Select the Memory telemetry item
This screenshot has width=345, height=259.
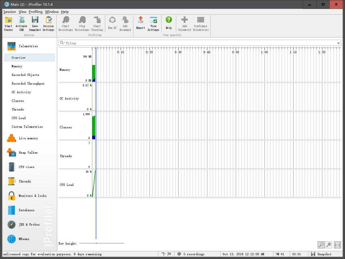coord(17,66)
